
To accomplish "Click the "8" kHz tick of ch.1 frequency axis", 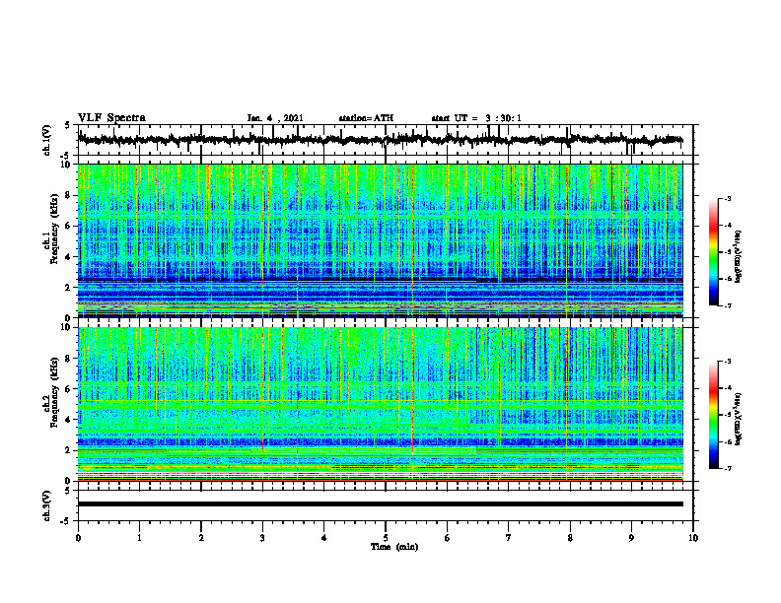I will point(68,195).
